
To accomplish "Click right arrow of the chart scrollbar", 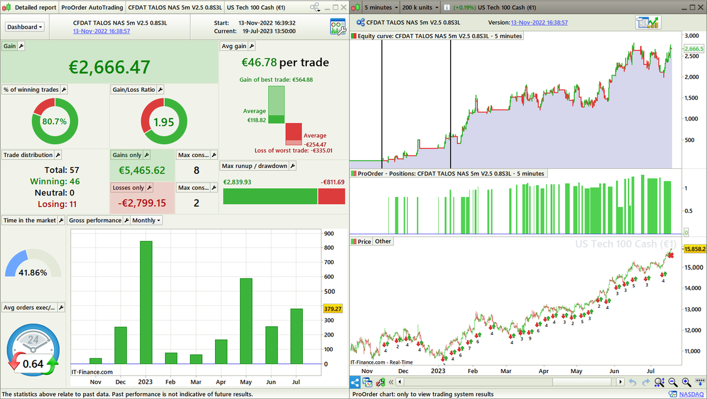I will click(x=620, y=383).
